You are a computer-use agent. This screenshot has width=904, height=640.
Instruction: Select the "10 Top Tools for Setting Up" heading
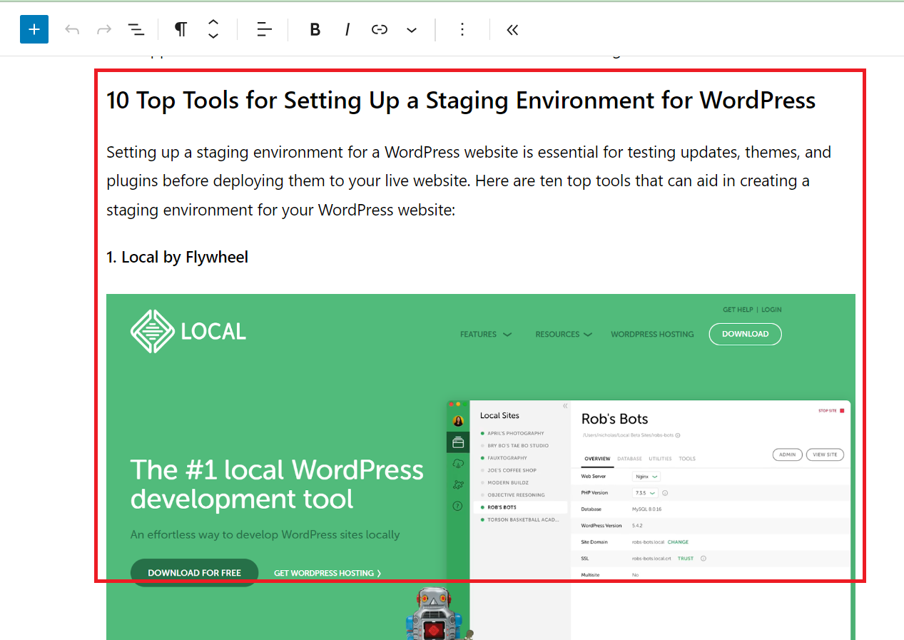[x=461, y=100]
